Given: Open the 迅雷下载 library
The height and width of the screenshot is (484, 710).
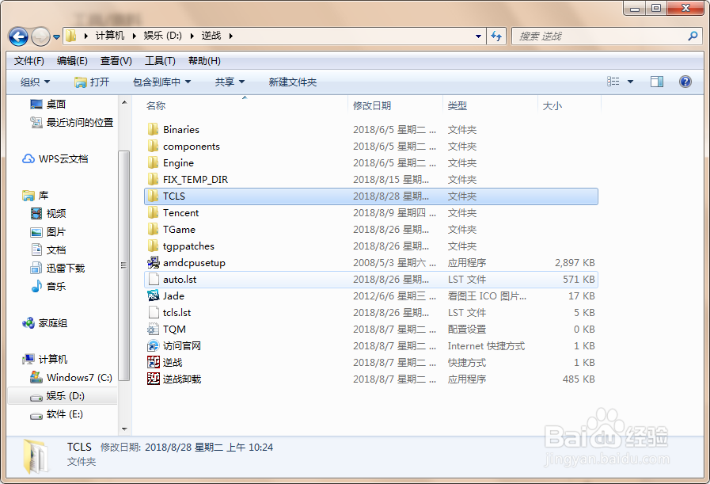Looking at the screenshot, I should tap(65, 269).
